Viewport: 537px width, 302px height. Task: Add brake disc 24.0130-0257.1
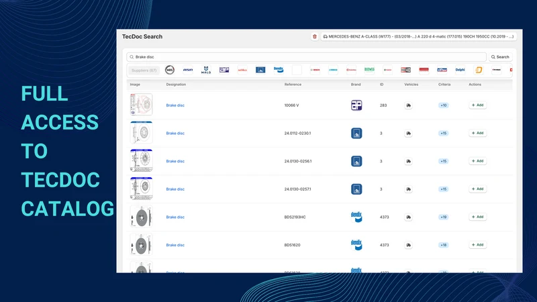tap(477, 189)
